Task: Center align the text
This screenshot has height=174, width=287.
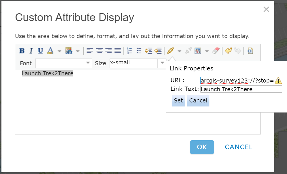Action: click(x=100, y=51)
